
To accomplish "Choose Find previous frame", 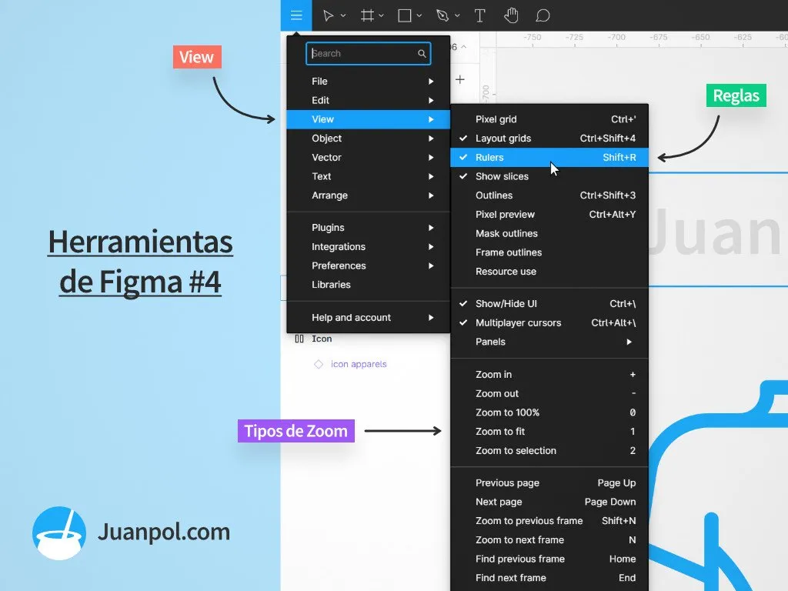I will point(549,559).
